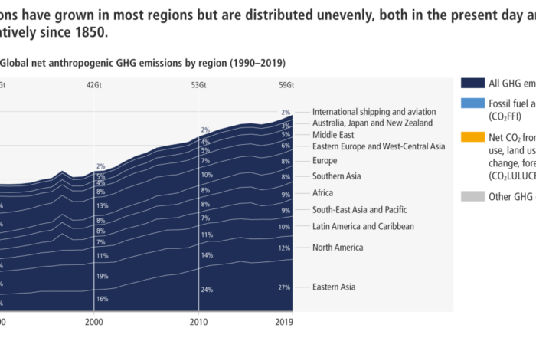Viewport: 536px width, 338px height.
Task: Click the '27%' value beside Eastern Asia
Action: tap(284, 287)
